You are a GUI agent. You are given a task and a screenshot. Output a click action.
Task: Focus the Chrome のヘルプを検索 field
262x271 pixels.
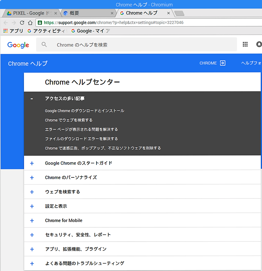point(137,45)
